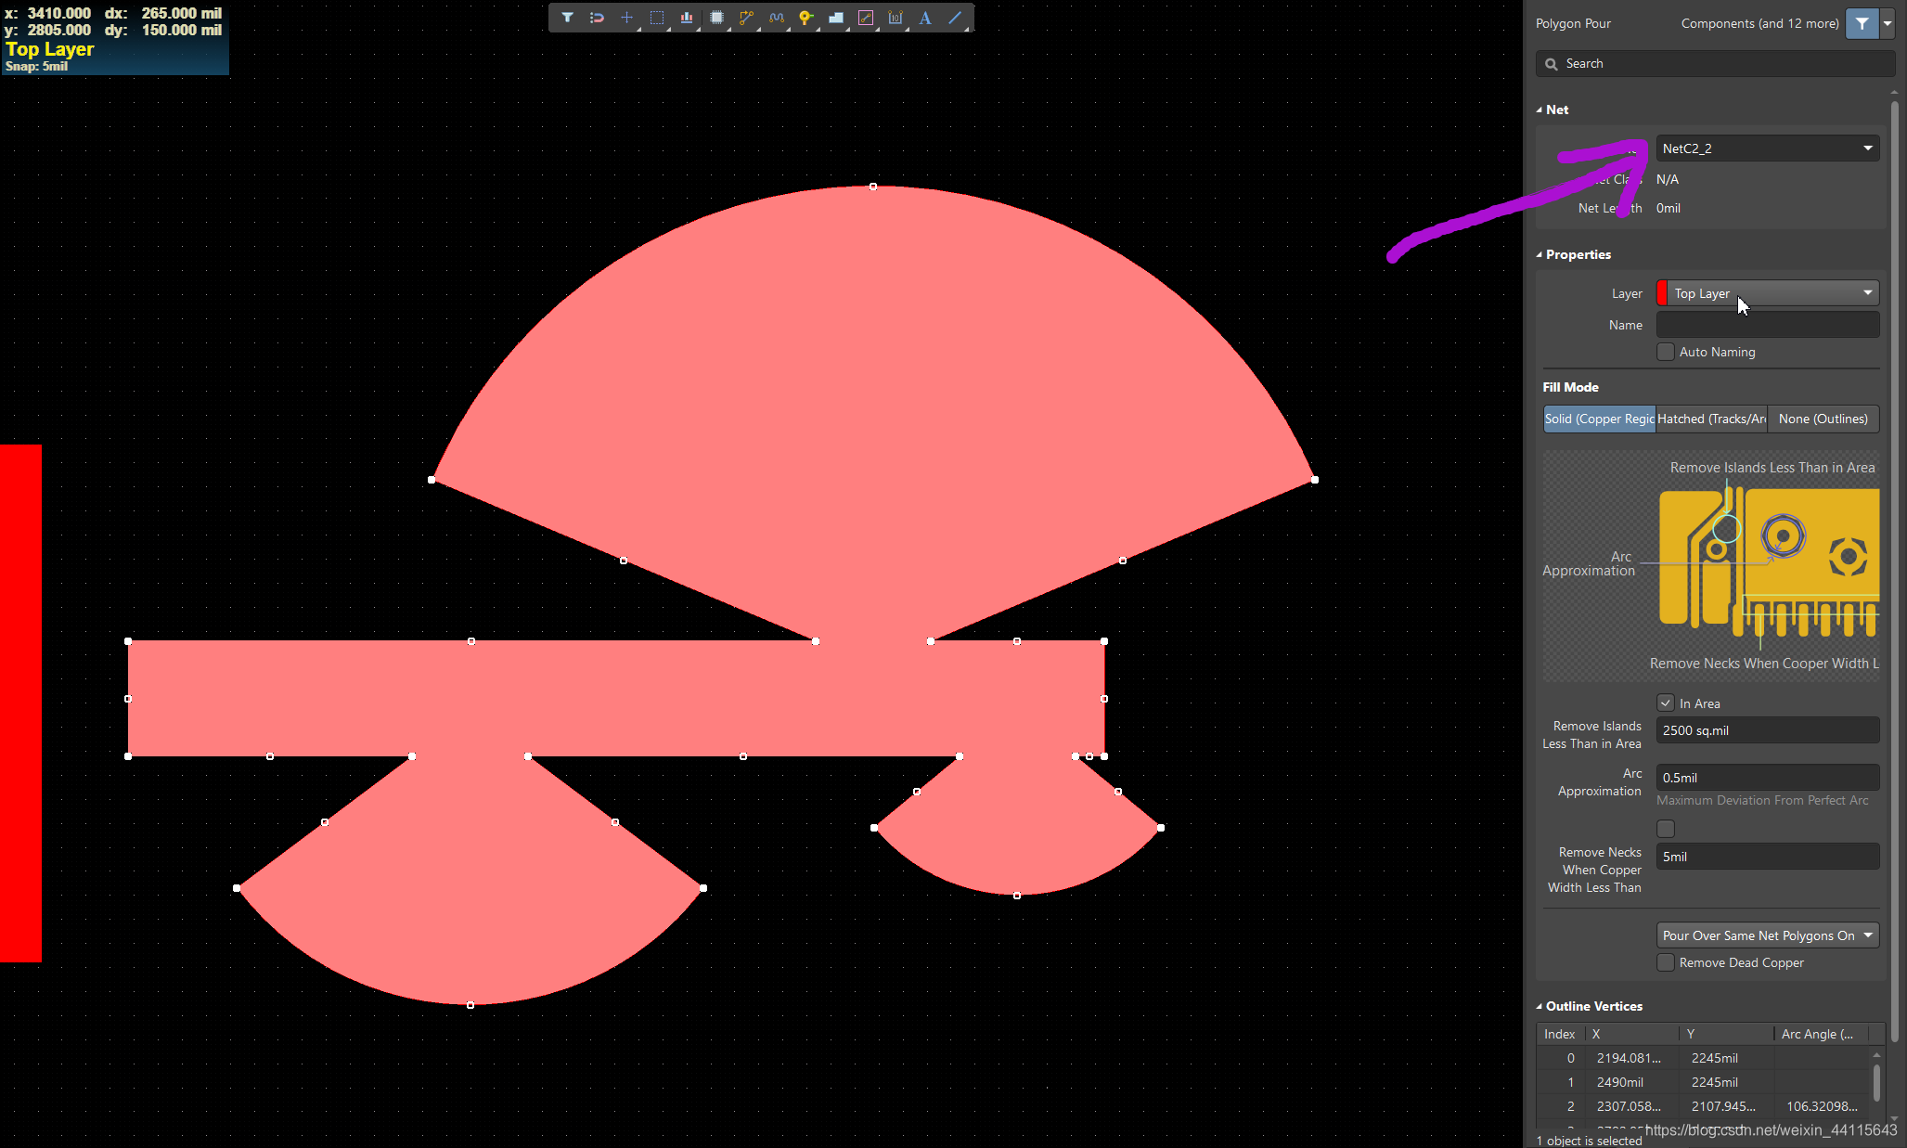Viewport: 1907px width, 1148px height.
Task: Switch fill mode to Hatched
Action: [x=1711, y=419]
